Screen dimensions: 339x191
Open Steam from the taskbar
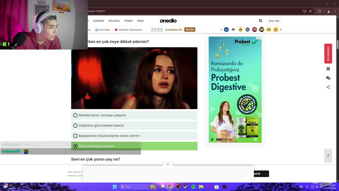point(185,187)
